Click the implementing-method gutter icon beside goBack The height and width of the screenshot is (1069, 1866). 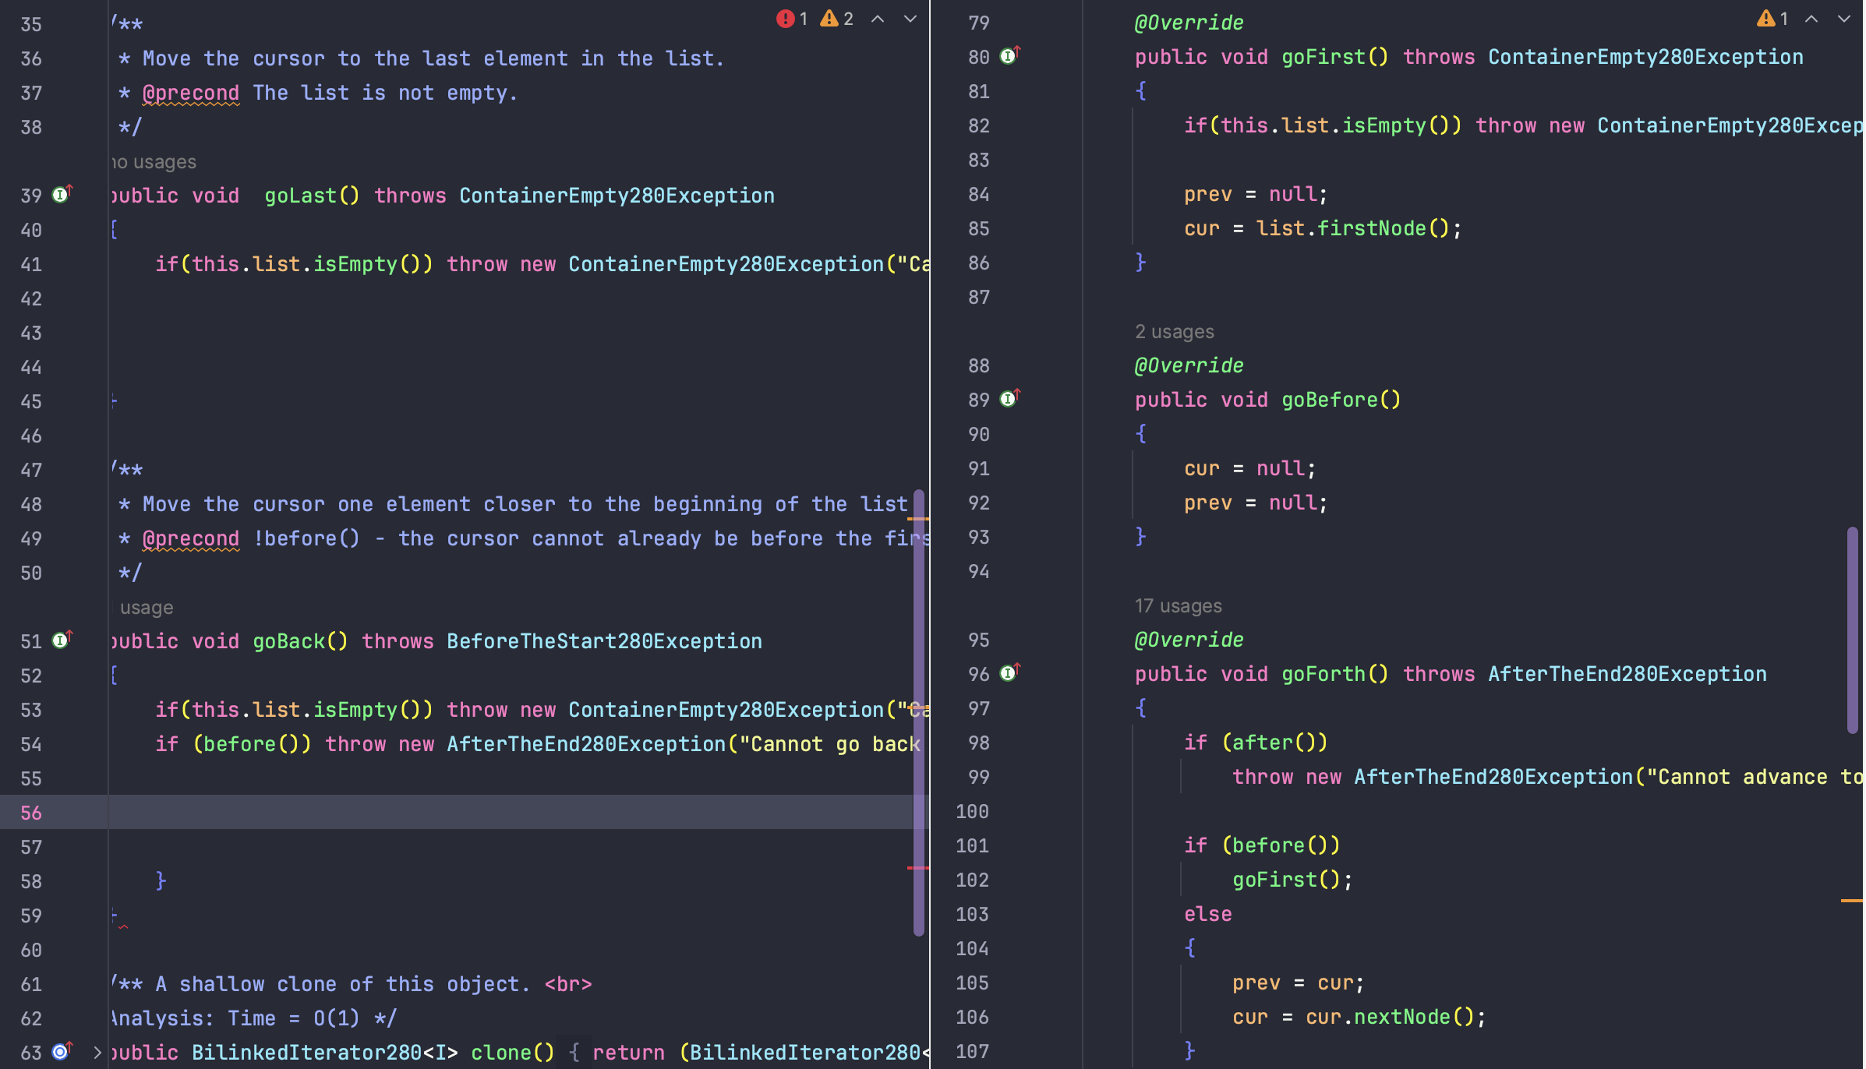pyautogui.click(x=60, y=640)
